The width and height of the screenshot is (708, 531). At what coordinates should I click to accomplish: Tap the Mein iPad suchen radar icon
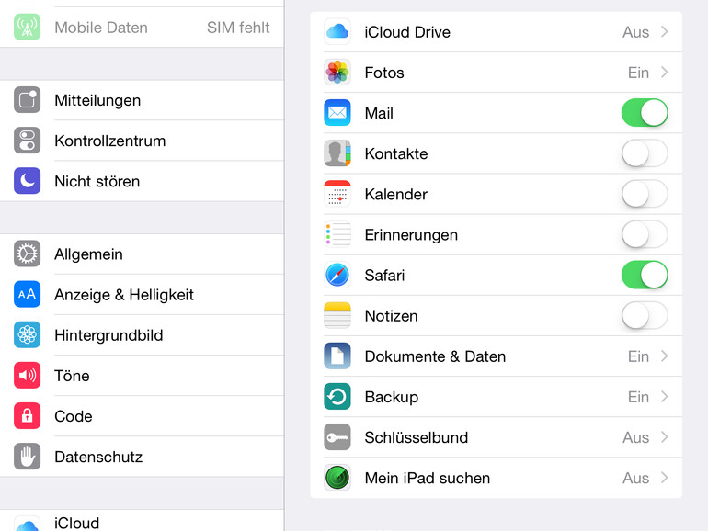(x=337, y=478)
